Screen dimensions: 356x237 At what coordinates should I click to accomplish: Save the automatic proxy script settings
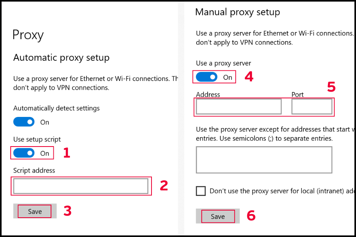[x=35, y=211]
